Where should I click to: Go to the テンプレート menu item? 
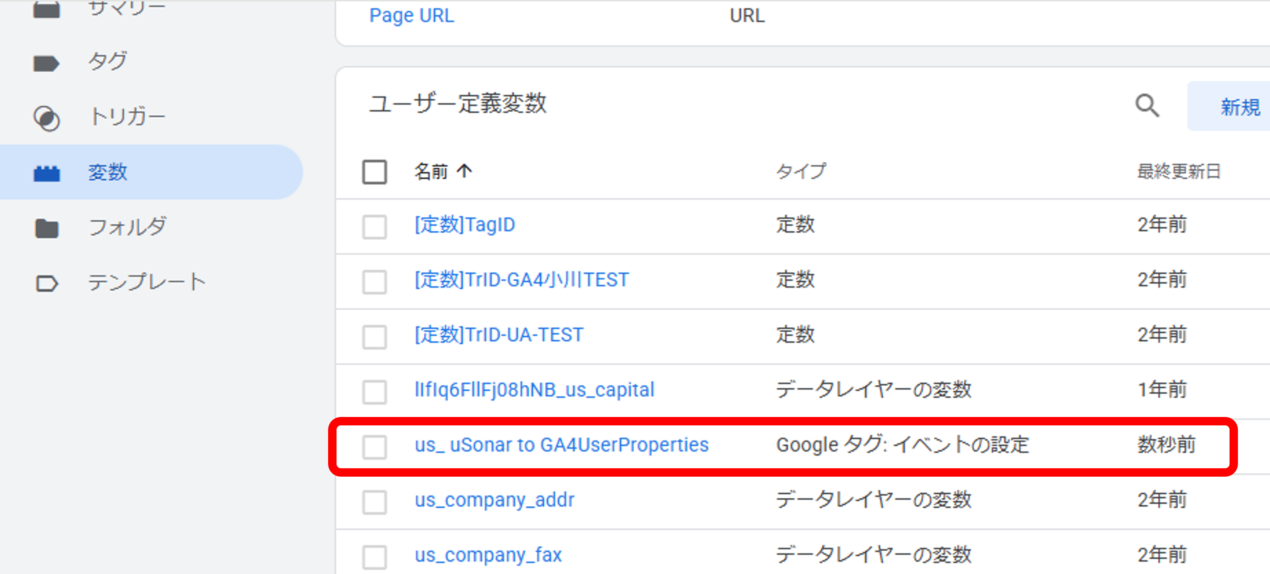pos(147,282)
